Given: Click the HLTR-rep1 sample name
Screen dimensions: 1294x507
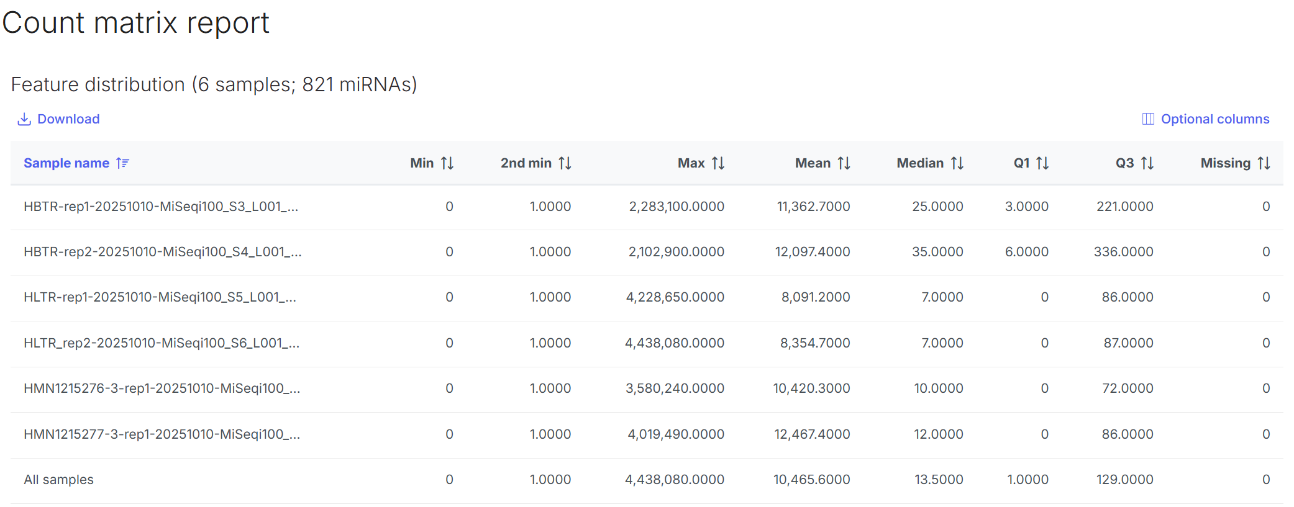Looking at the screenshot, I should point(160,297).
